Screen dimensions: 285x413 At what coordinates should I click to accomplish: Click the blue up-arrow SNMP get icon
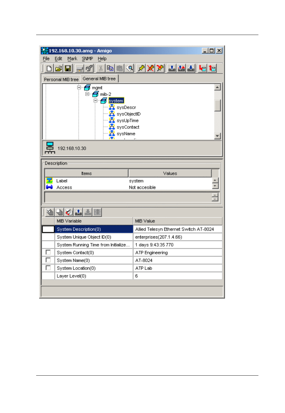pyautogui.click(x=172, y=68)
